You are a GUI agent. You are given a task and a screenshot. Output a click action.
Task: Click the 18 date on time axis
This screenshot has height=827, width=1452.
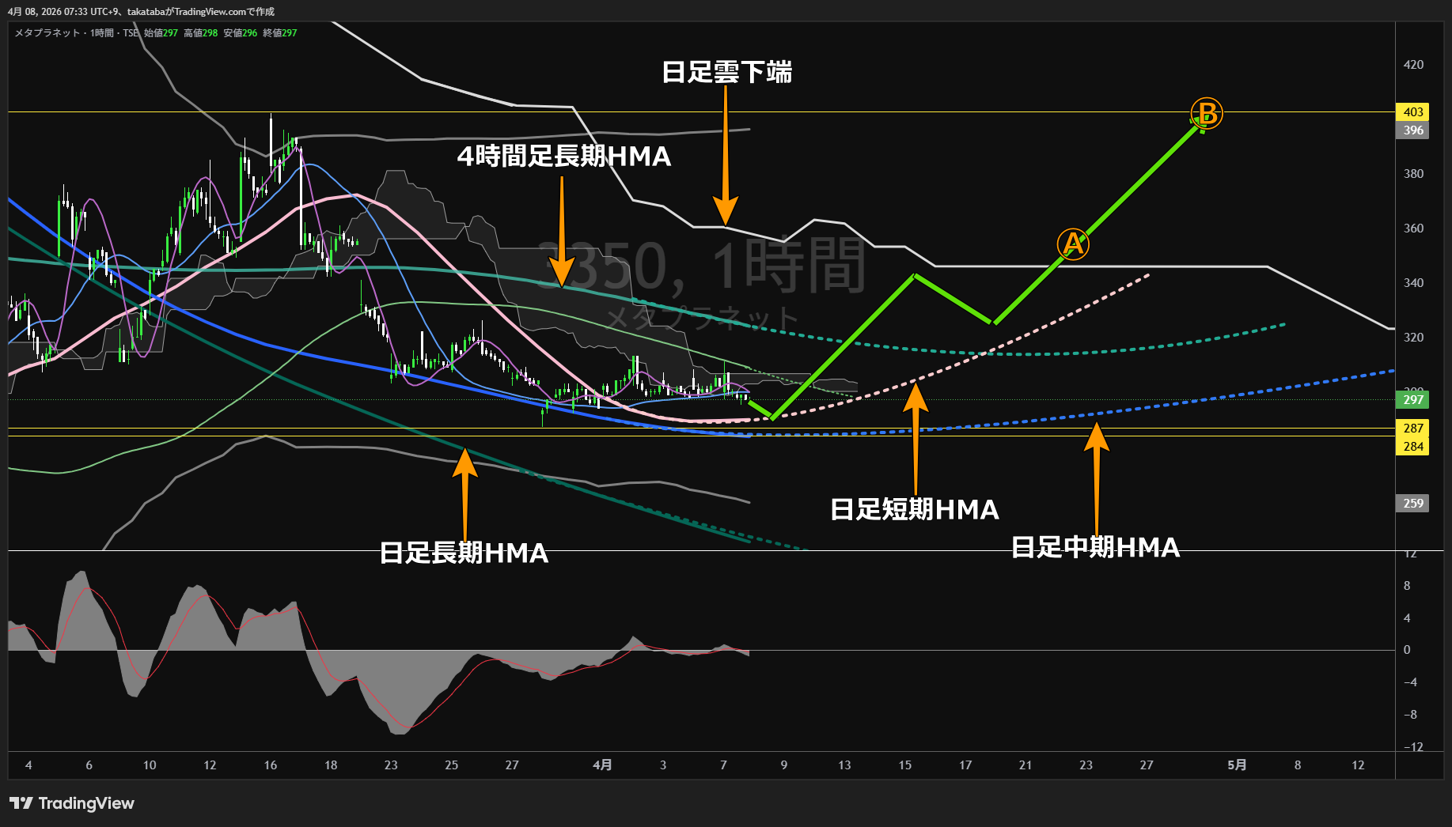click(x=331, y=765)
